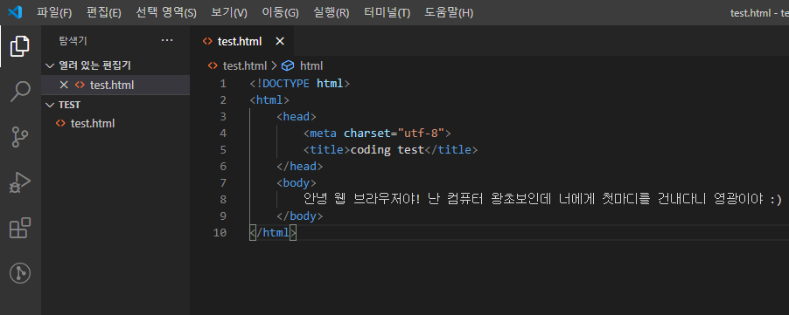This screenshot has width=789, height=315.
Task: Click the opening <body> tag
Action: point(297,182)
